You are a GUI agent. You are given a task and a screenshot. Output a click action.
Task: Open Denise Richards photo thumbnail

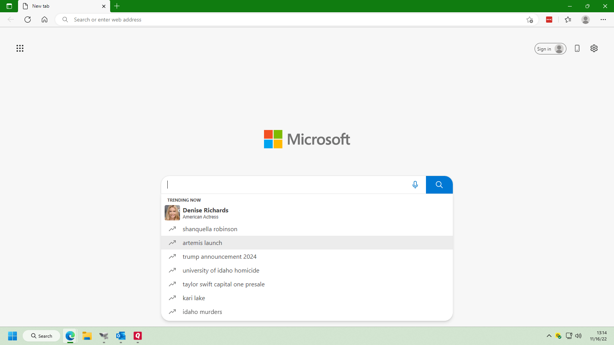click(172, 213)
